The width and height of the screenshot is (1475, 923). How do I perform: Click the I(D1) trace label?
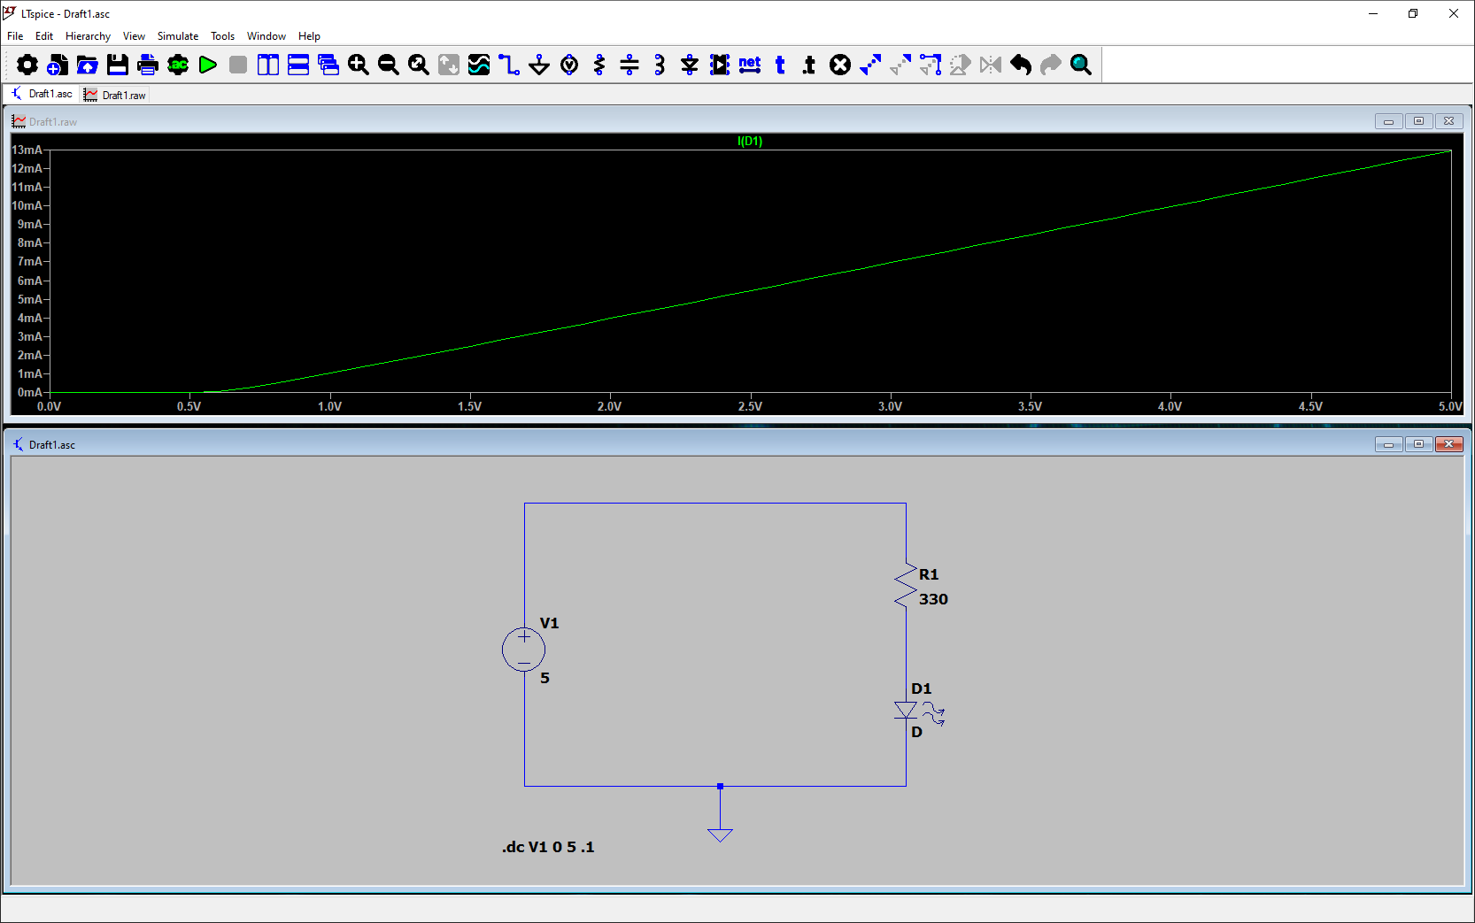click(750, 141)
